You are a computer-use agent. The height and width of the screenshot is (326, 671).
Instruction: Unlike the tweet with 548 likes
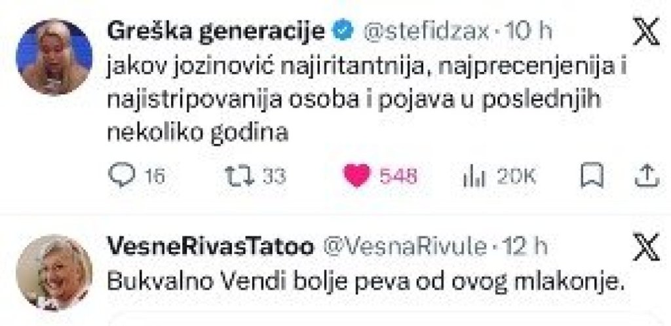[357, 176]
